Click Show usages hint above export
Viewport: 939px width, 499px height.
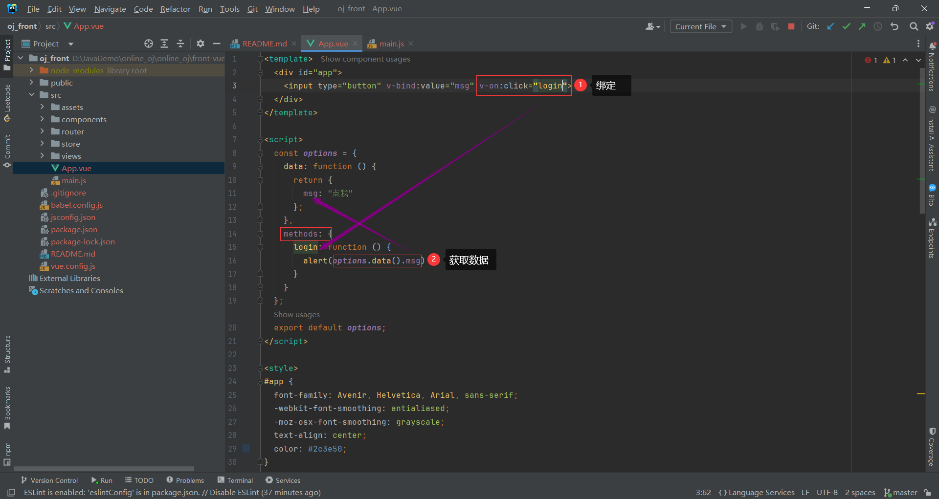(x=296, y=314)
